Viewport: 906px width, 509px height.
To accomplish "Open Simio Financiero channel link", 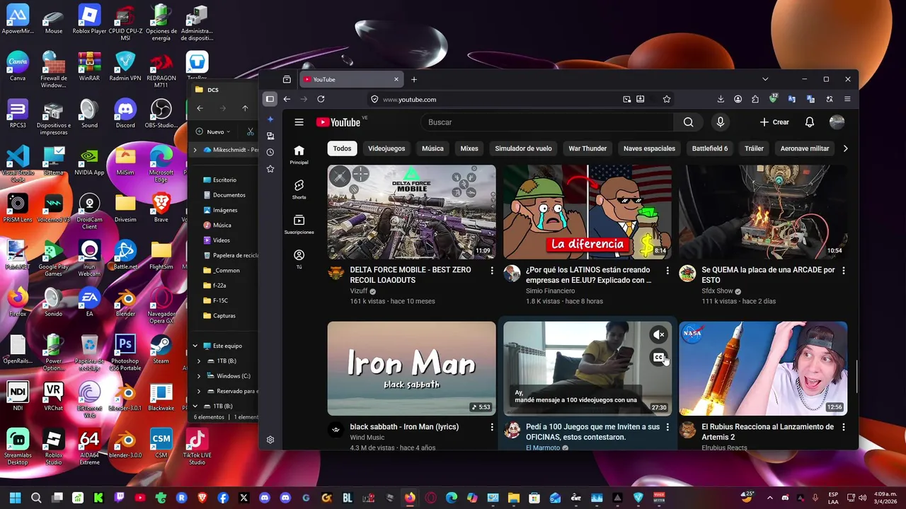I will click(550, 291).
